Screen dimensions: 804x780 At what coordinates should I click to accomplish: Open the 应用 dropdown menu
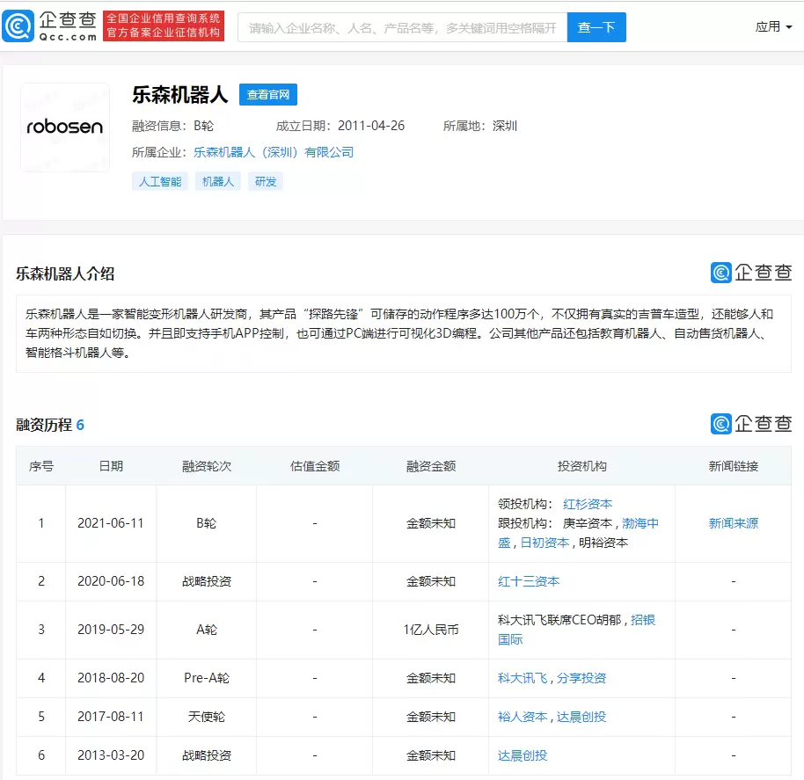pos(773,26)
